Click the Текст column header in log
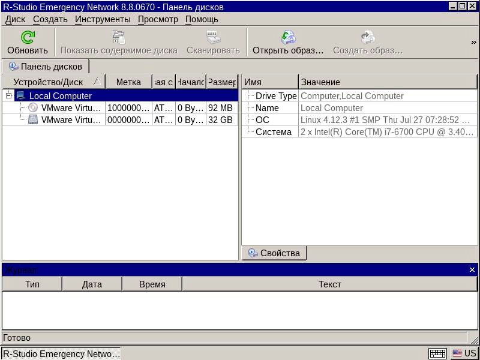 [329, 284]
